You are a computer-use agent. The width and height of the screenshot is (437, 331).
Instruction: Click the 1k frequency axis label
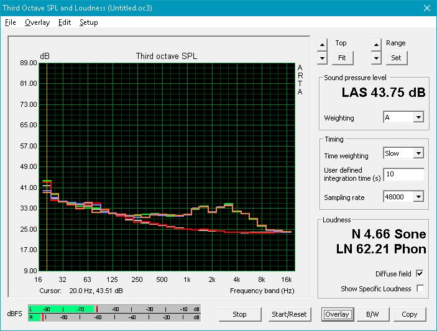click(x=186, y=279)
